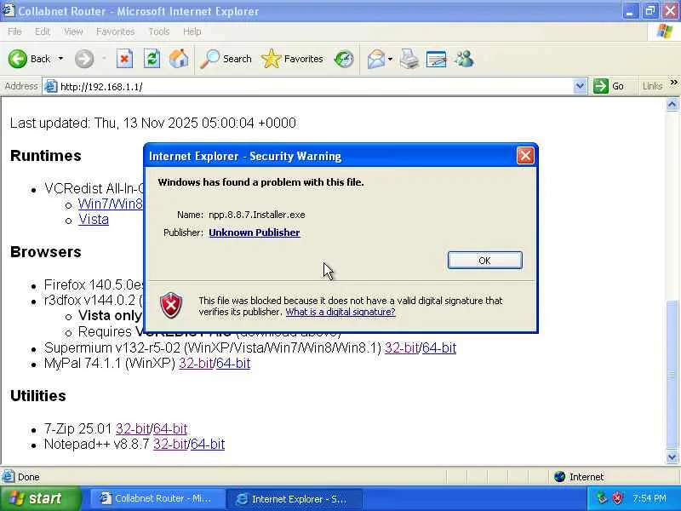This screenshot has width=681, height=511.
Task: Expand the Links toolbar chevron
Action: pyautogui.click(x=673, y=82)
